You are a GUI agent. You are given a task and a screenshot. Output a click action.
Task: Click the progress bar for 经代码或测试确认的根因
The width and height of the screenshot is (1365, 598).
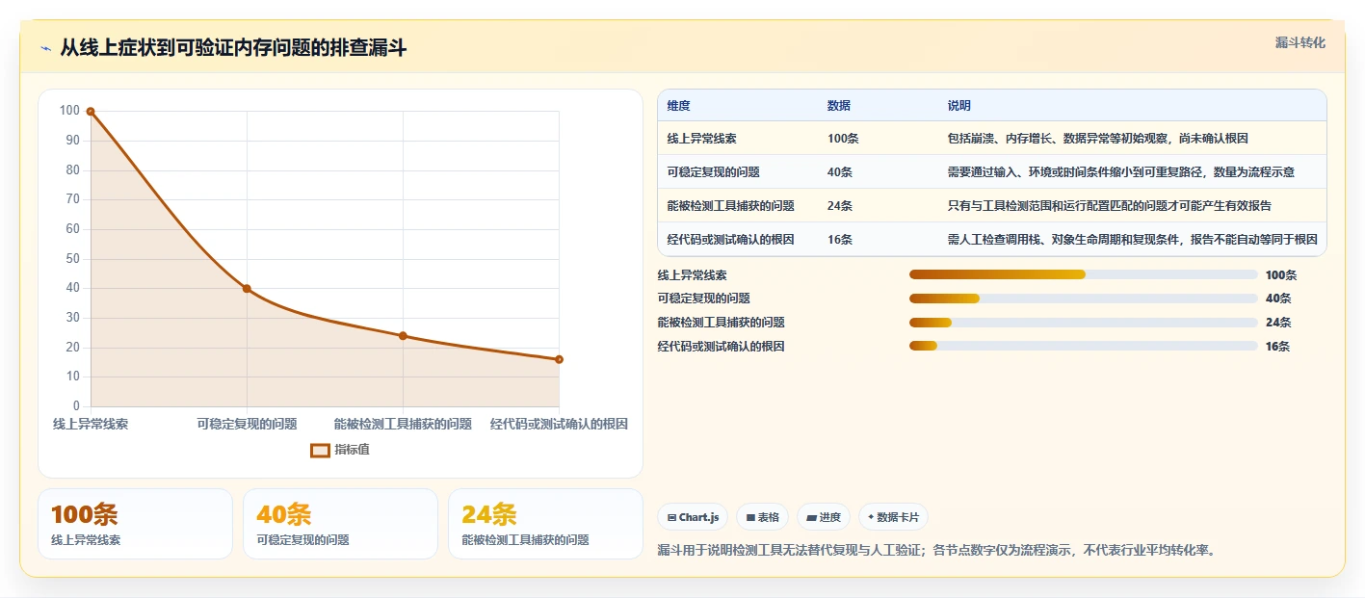pos(1083,346)
